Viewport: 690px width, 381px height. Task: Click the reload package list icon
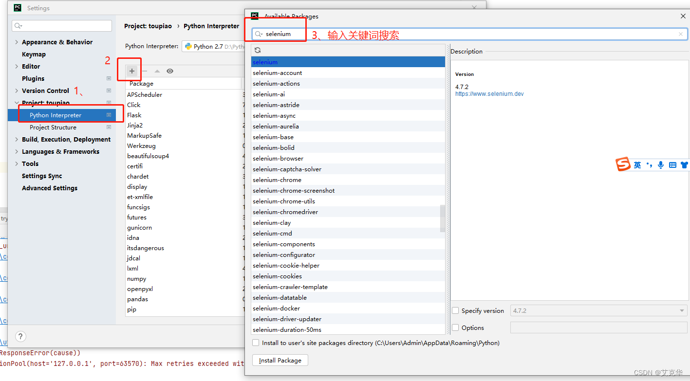(258, 50)
